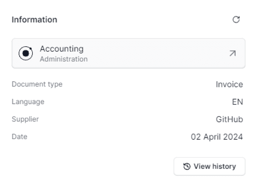The height and width of the screenshot is (182, 256).
Task: Click the Accounting title text
Action: (62, 49)
